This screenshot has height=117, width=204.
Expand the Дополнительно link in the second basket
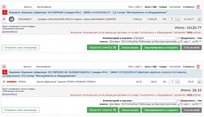(10, 94)
